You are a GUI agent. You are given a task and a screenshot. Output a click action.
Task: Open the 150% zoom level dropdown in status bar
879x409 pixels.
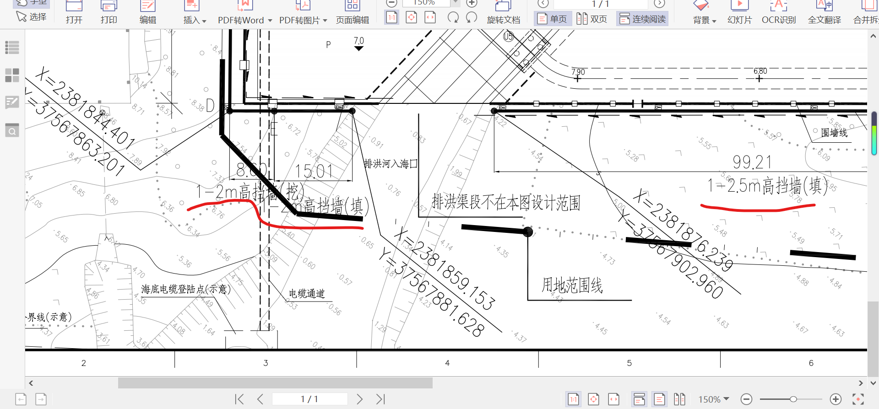[713, 399]
